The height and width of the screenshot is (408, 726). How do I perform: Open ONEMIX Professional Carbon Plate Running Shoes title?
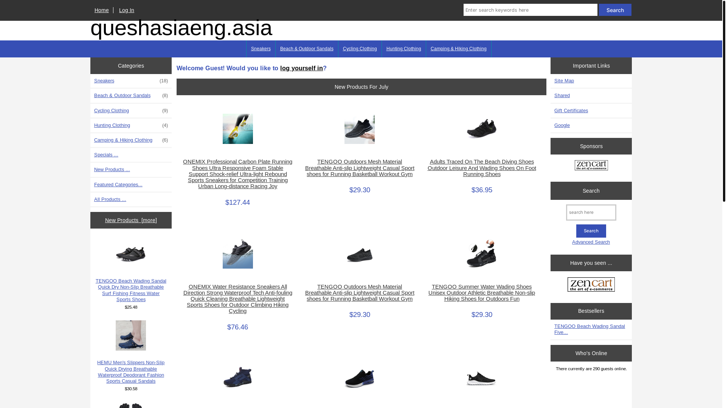click(x=237, y=174)
